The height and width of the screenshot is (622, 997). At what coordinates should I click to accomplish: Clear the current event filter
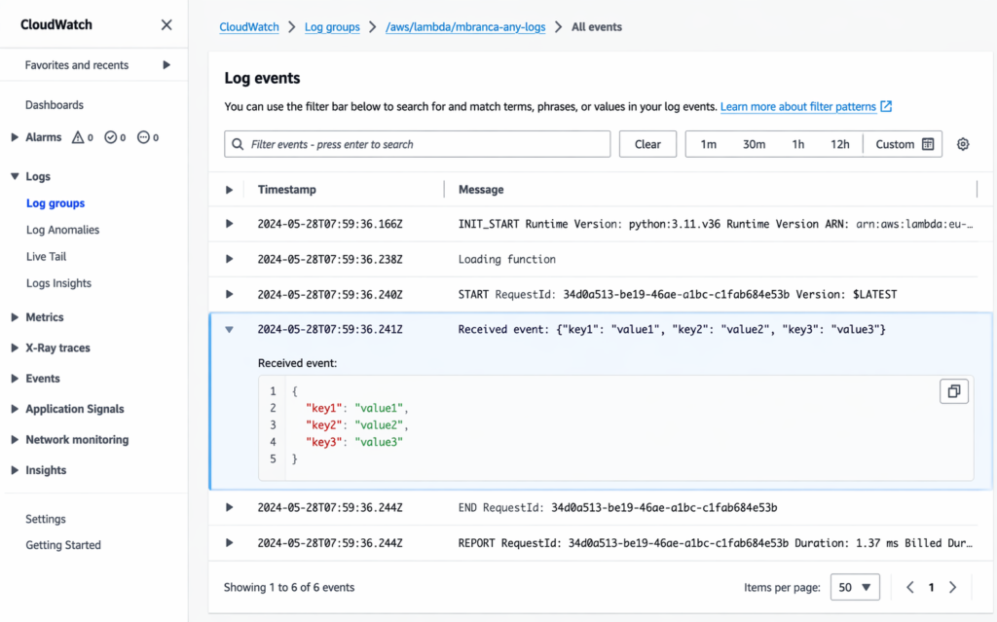click(x=646, y=143)
